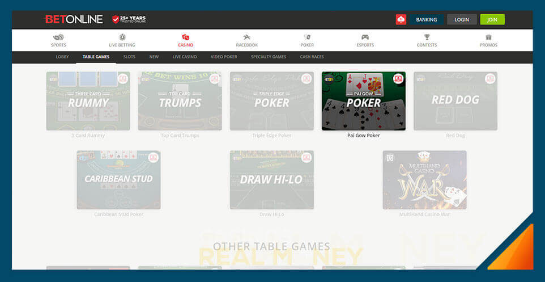Open the Live Casino tab
545x282 pixels.
click(x=185, y=57)
